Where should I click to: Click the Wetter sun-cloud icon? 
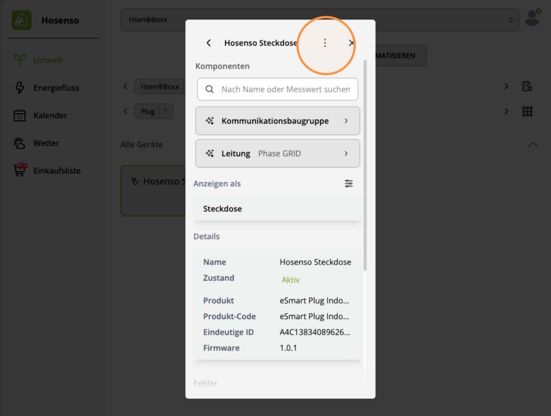coord(19,143)
